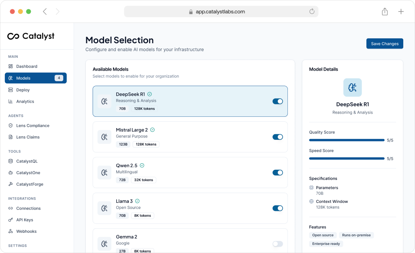Click the Context Window globe icon
415x253 pixels.
[x=311, y=201]
